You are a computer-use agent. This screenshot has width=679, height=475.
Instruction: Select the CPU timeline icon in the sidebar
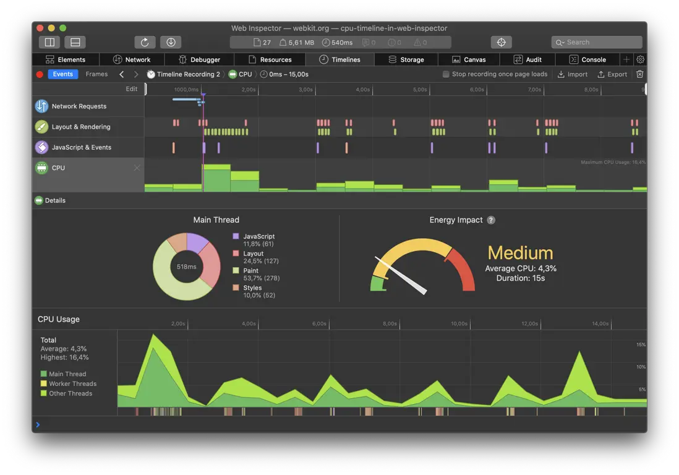(41, 167)
